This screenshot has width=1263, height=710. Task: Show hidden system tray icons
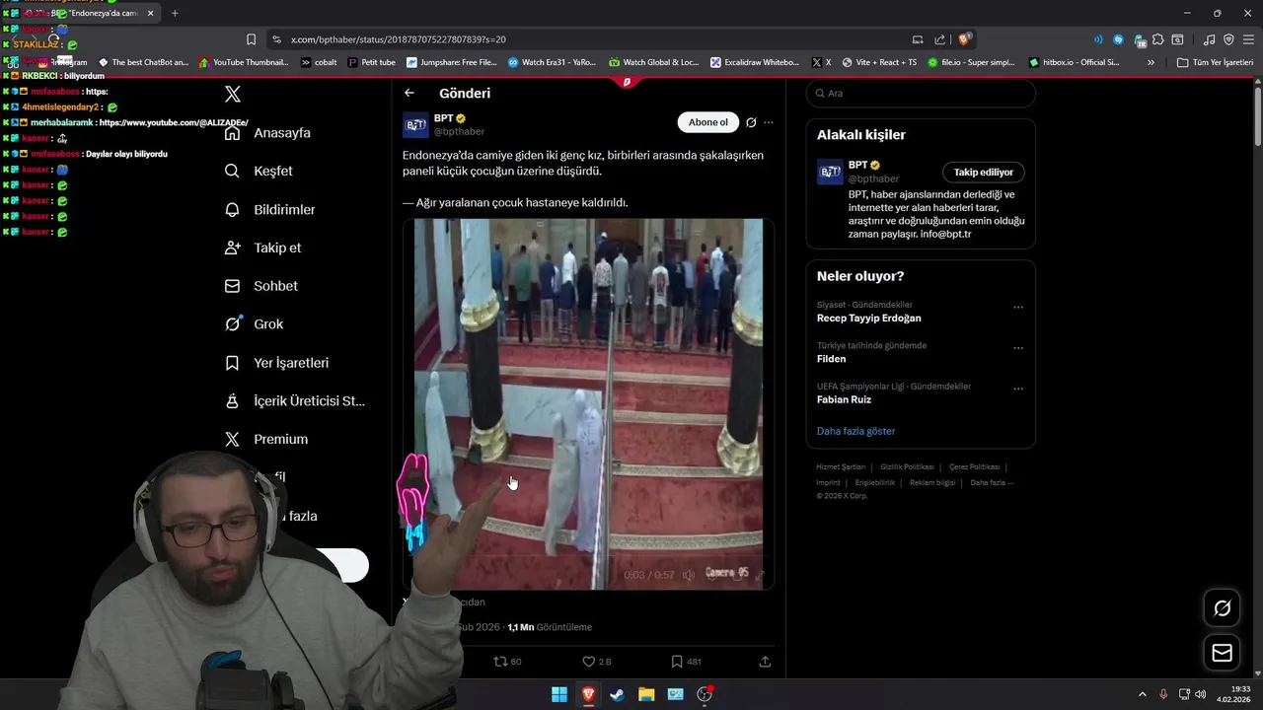1143,694
